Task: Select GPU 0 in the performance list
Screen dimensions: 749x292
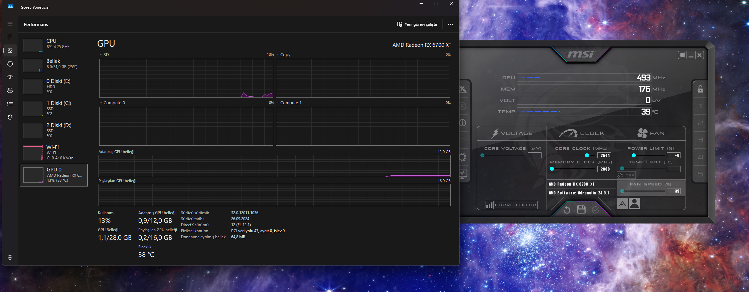Action: point(54,175)
